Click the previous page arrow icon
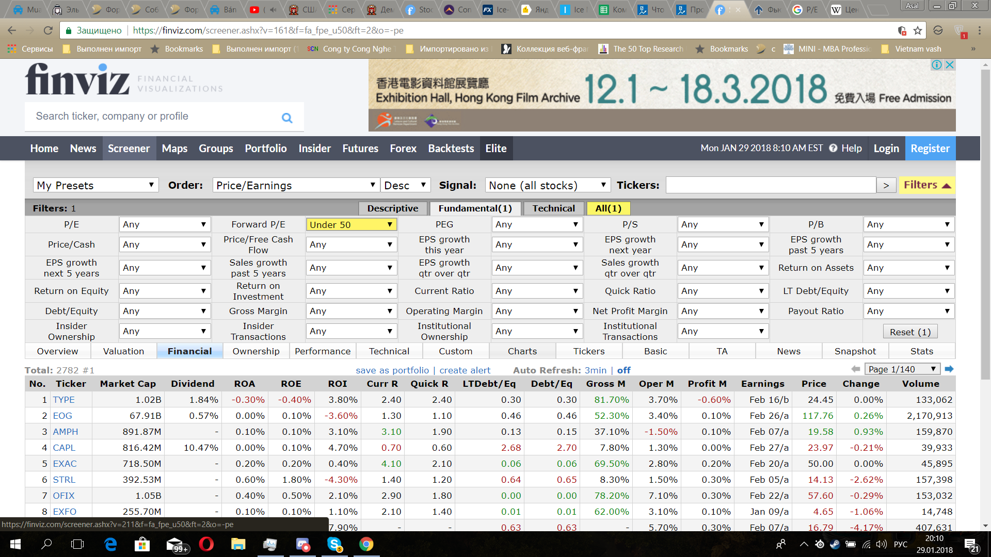Viewport: 991px width, 557px height. click(855, 369)
